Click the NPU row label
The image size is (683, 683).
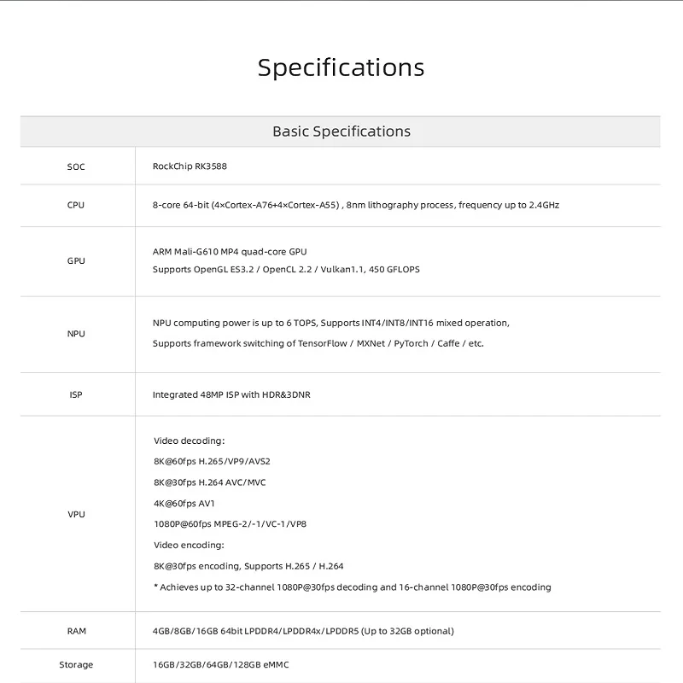tap(76, 334)
